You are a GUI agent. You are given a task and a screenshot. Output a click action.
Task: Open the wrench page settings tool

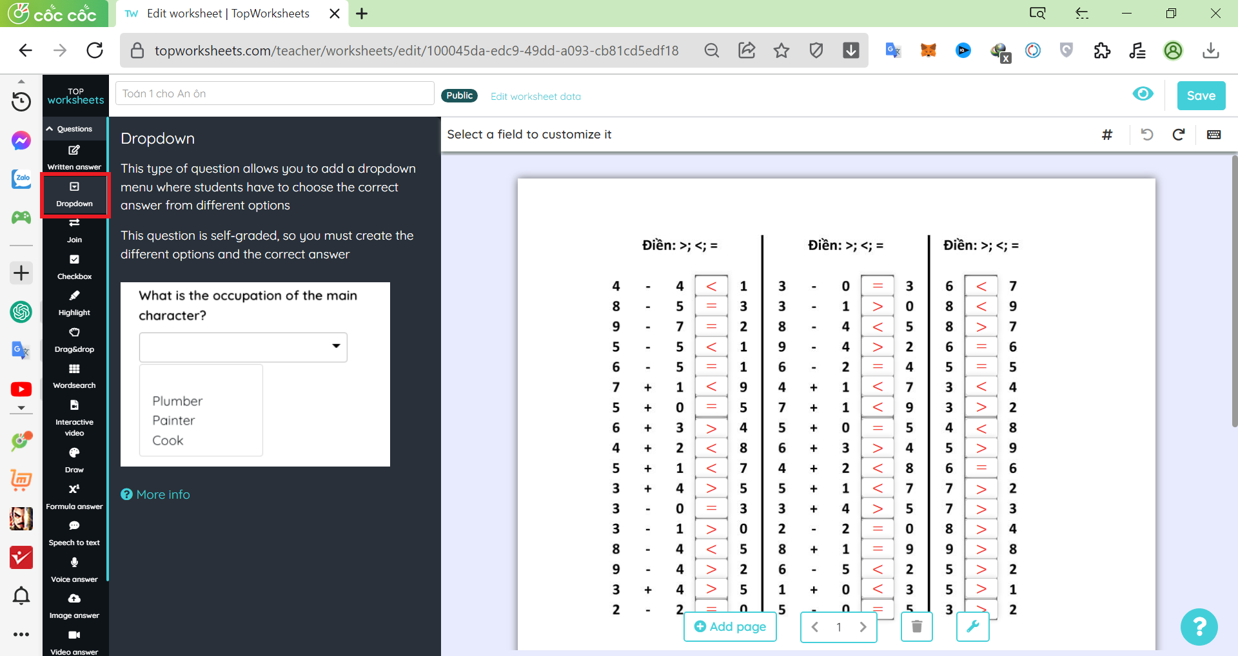(972, 626)
